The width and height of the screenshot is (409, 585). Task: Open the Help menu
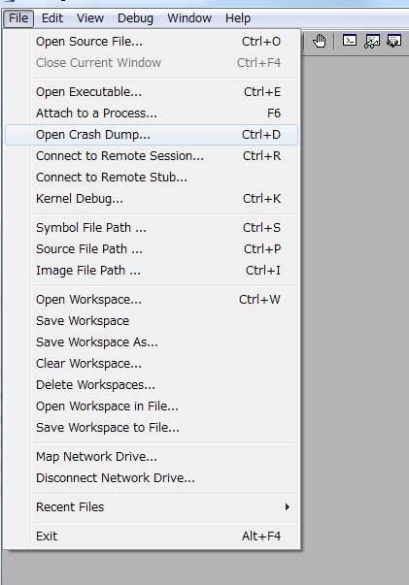point(238,18)
